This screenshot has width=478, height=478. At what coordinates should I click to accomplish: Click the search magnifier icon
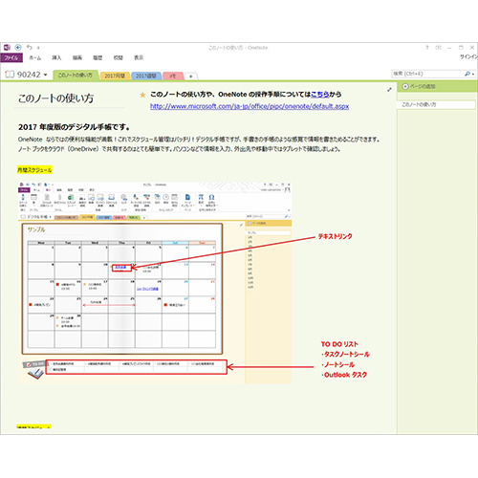pos(467,74)
